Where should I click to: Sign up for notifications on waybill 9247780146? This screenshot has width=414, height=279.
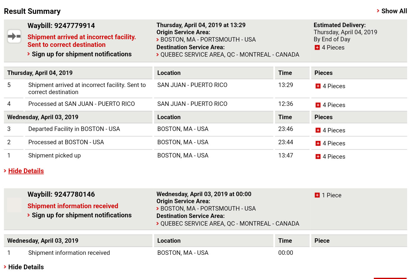coord(82,215)
